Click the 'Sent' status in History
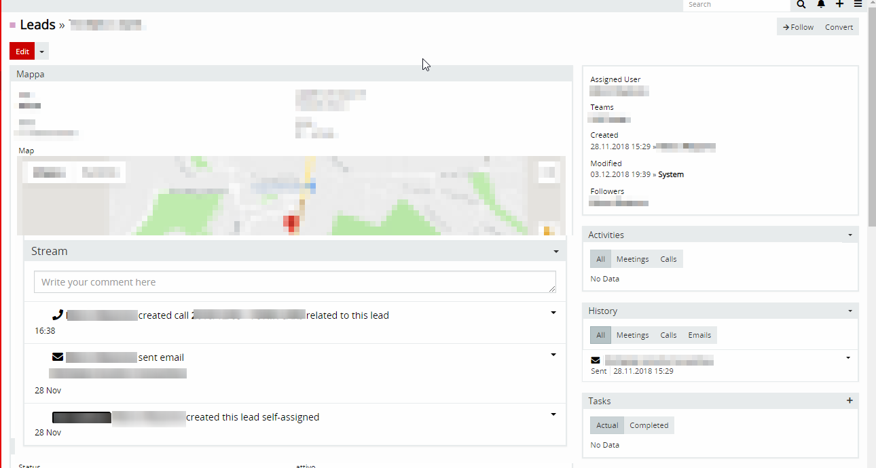This screenshot has width=876, height=468. [599, 371]
